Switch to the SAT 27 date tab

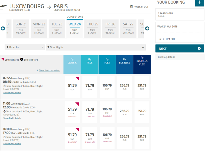[x=128, y=28]
